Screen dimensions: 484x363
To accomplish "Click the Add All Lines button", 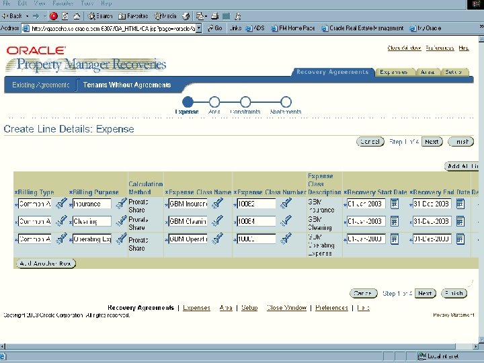I will click(462, 166).
